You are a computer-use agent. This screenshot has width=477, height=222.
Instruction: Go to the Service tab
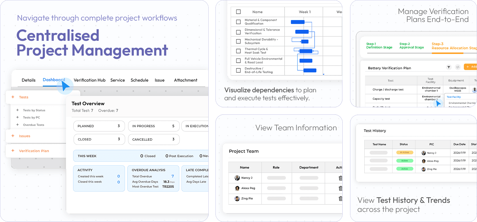point(118,80)
